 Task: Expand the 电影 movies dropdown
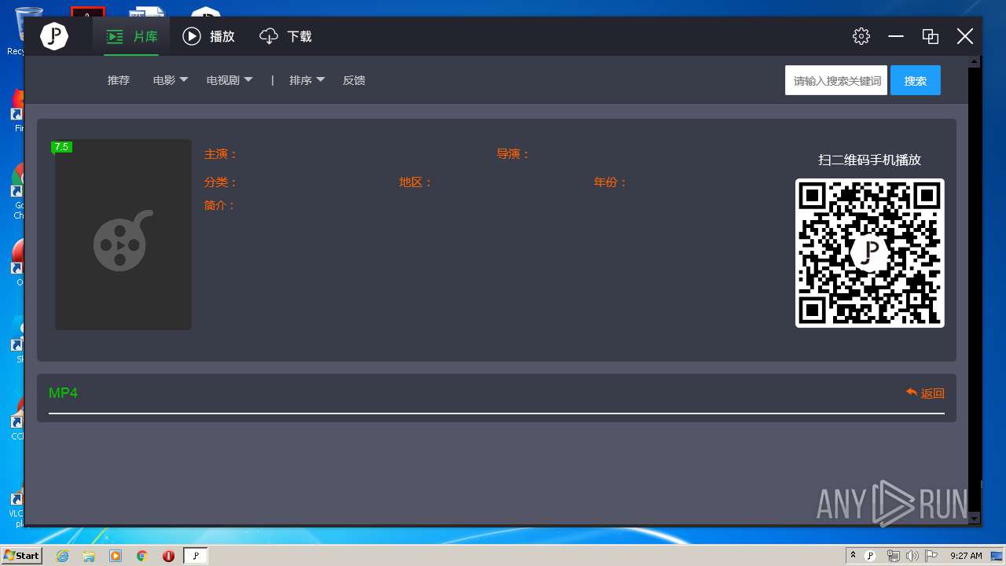171,80
